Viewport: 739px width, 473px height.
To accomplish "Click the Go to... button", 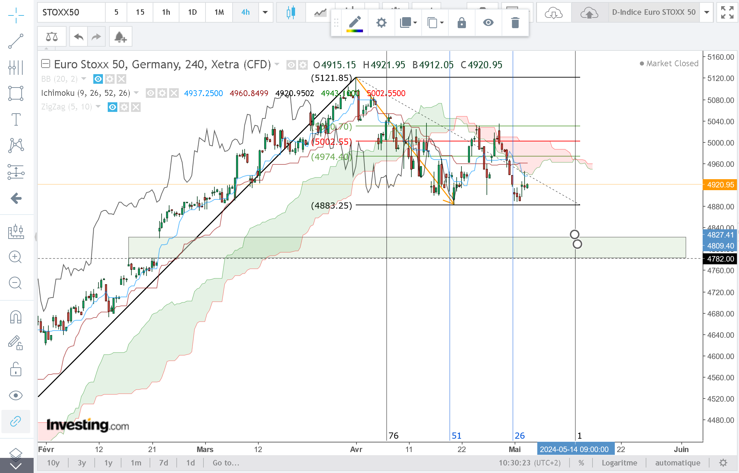I will [226, 463].
